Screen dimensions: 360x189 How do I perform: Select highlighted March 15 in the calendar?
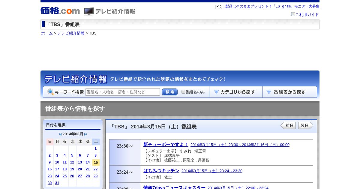96,162
